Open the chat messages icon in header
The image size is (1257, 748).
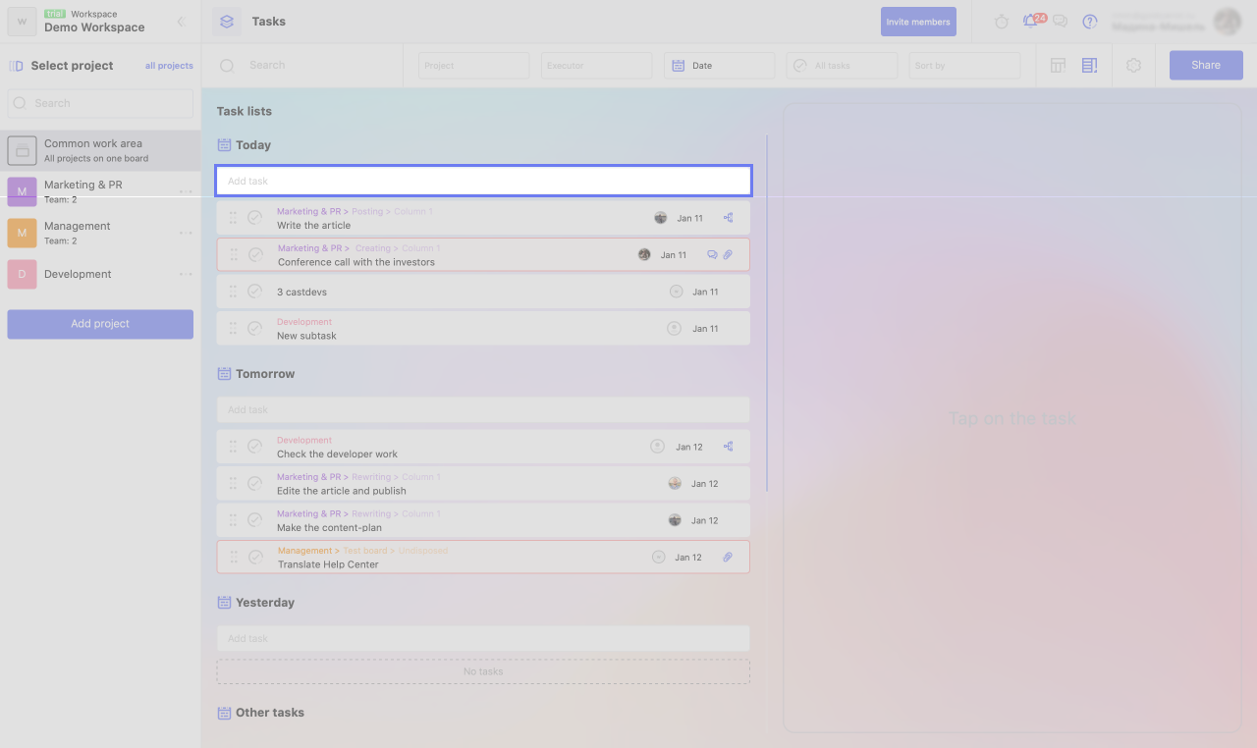coord(1060,22)
